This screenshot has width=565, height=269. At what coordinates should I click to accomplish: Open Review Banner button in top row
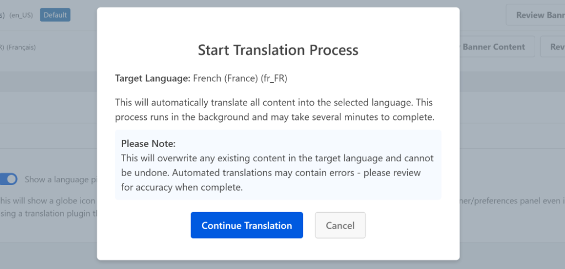pos(534,15)
